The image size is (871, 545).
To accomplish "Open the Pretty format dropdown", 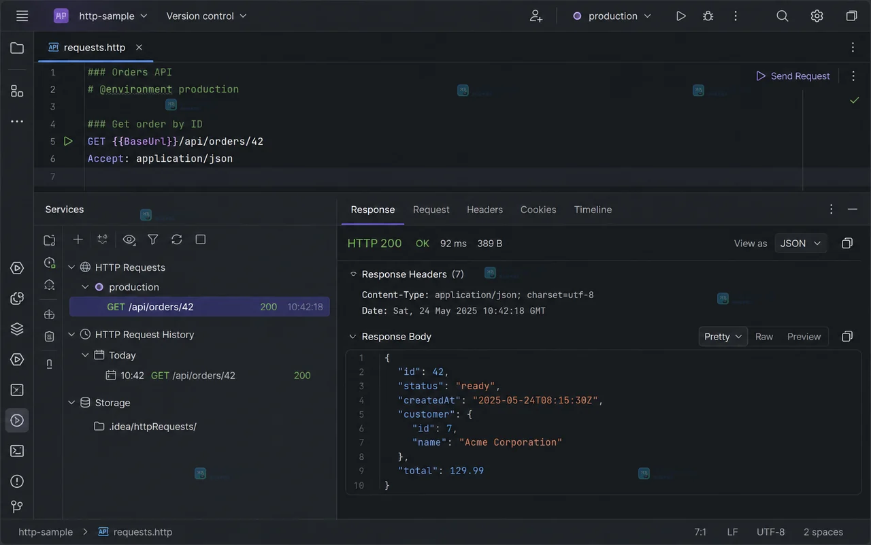I will click(723, 336).
